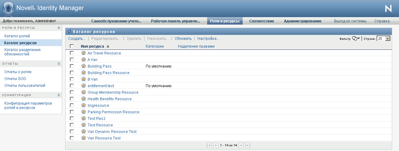Open Каталог ролей in the sidebar
Image resolution: width=399 pixels, height=151 pixels.
17,36
